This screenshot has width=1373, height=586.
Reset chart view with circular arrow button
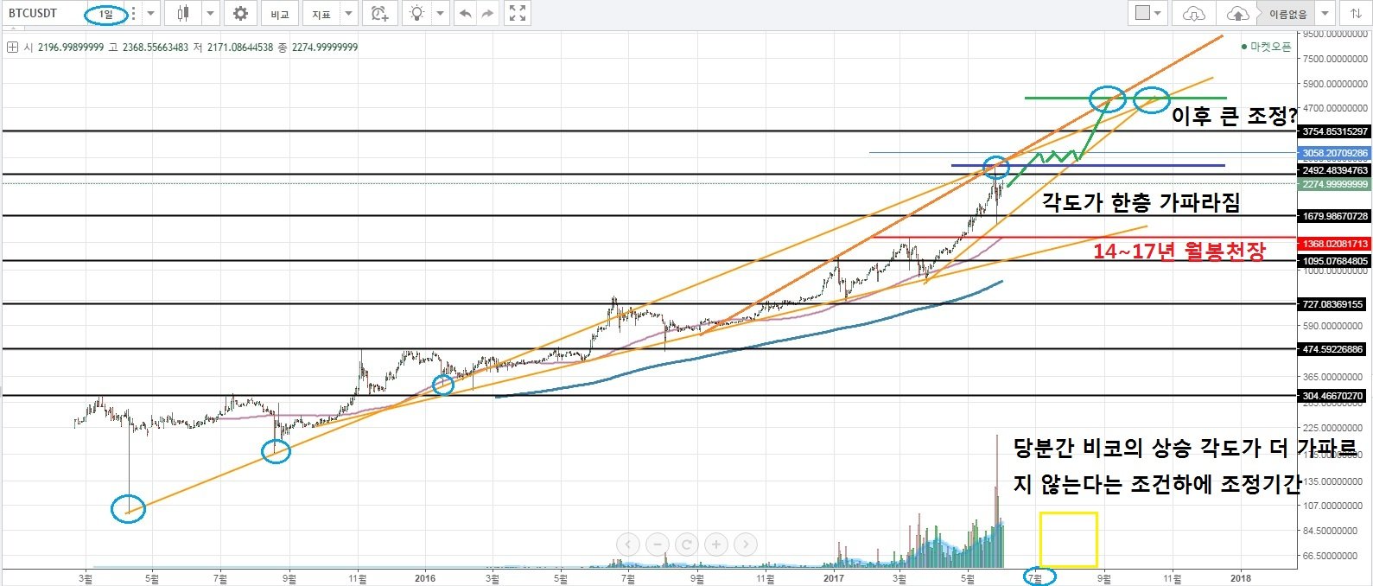[687, 545]
